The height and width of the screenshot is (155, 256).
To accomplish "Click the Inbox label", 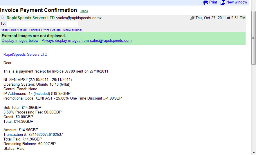I will click(84, 11).
